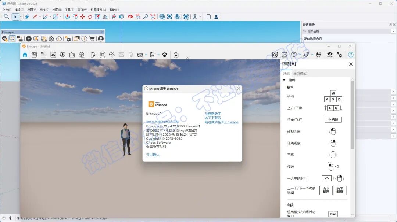Select the SketchUp Eraser tool
Viewport: 397px width, 222px height.
[x=27, y=17]
